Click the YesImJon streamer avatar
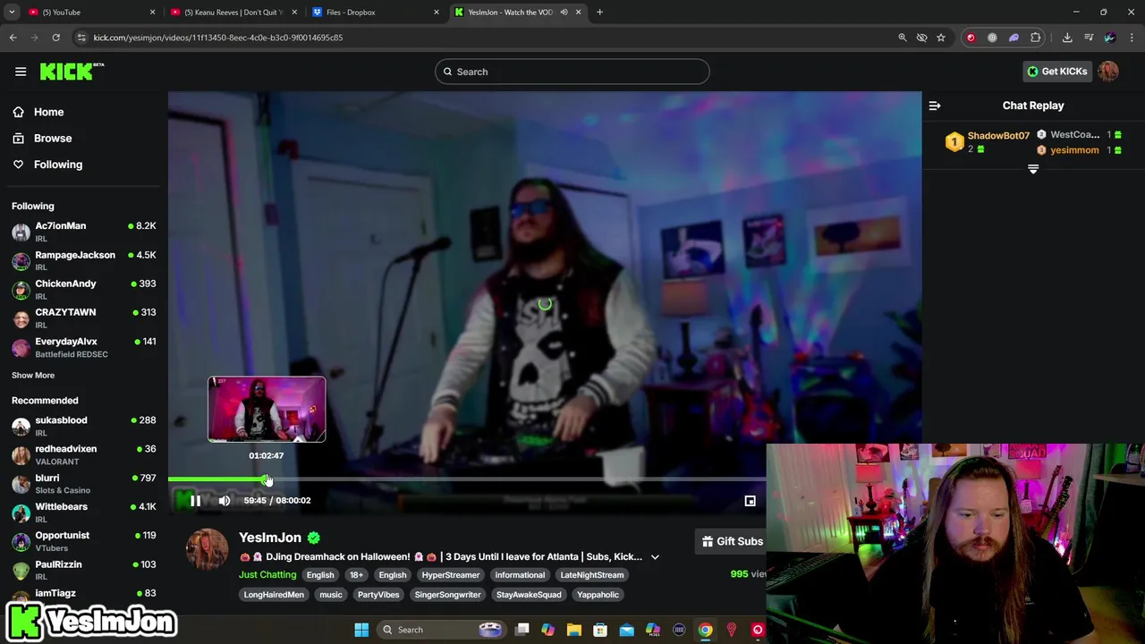Image resolution: width=1145 pixels, height=644 pixels. (207, 549)
